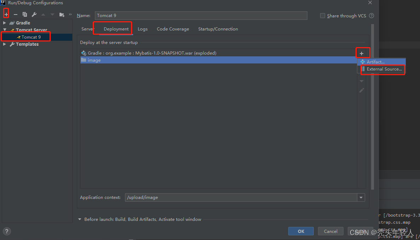Show more toolbar options chevrons
This screenshot has height=240, width=420.
click(x=70, y=14)
